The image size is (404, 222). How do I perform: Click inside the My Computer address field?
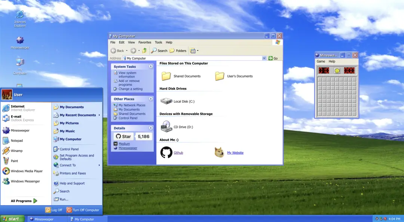pyautogui.click(x=195, y=58)
